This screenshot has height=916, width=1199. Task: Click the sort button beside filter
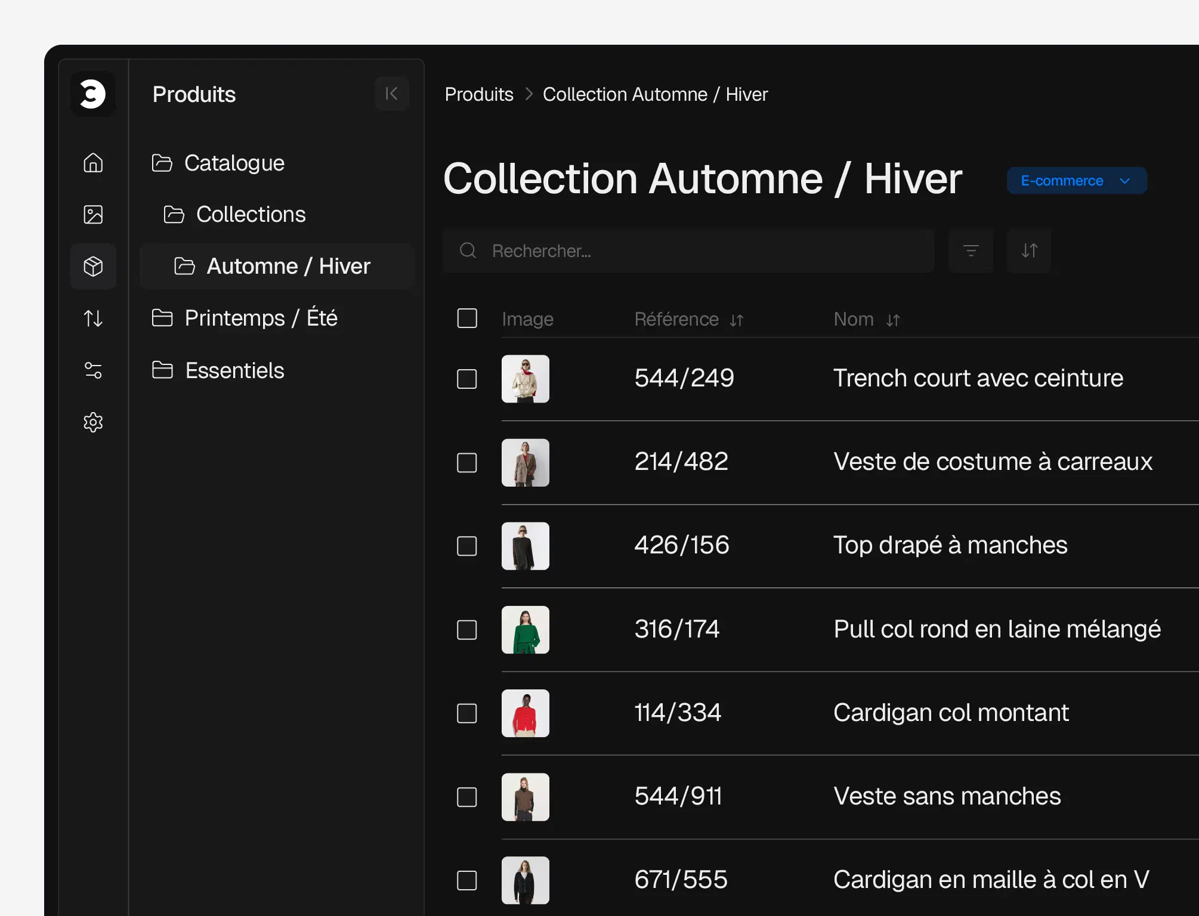[1029, 250]
